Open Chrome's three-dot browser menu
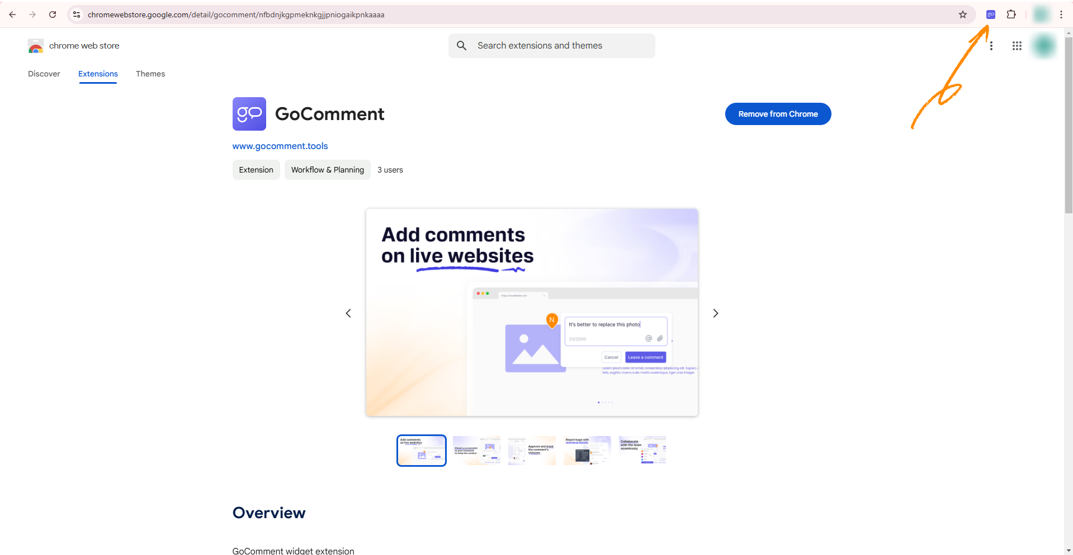 (1061, 15)
